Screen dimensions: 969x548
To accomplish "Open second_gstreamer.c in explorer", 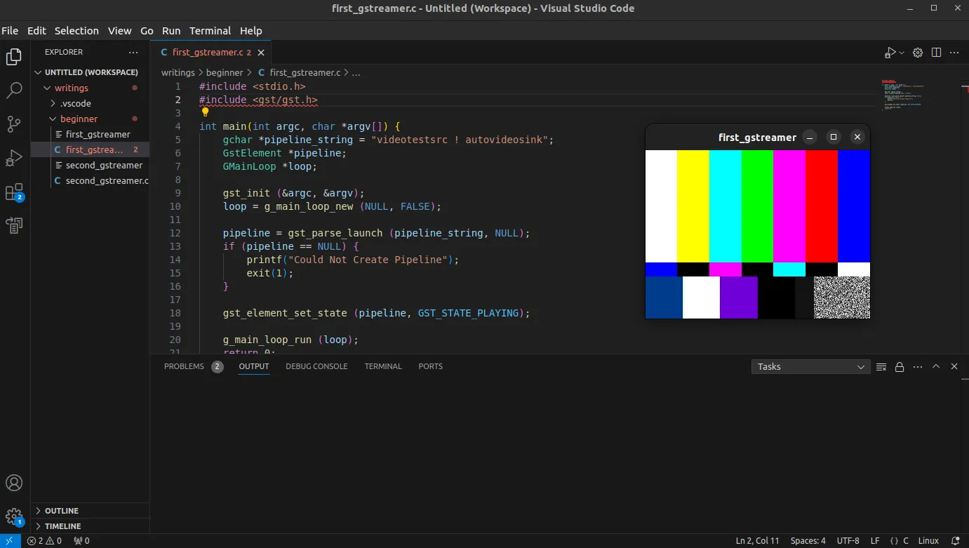I will [x=90, y=180].
